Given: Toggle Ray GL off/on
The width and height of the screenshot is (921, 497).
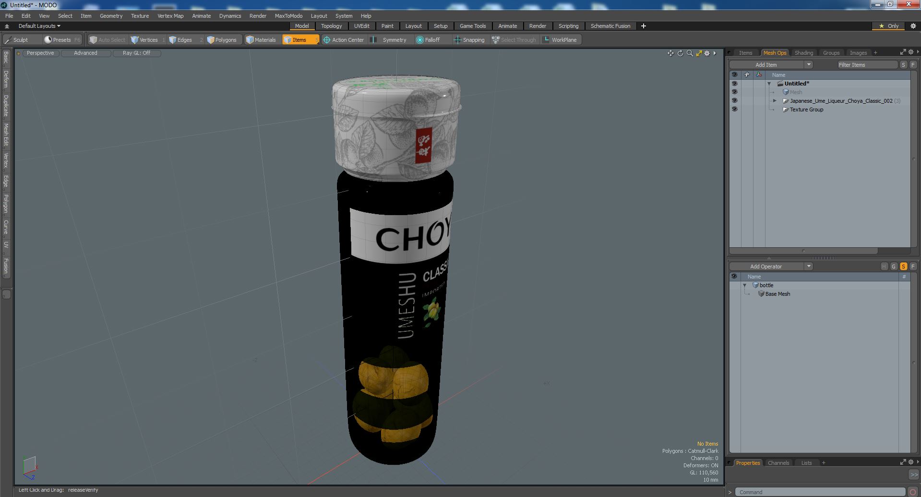Looking at the screenshot, I should pos(136,53).
